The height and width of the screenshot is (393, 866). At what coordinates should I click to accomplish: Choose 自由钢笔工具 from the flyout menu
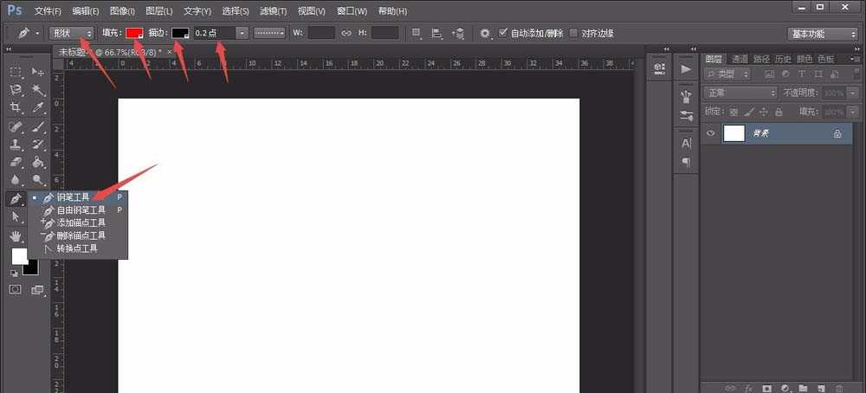pos(81,209)
